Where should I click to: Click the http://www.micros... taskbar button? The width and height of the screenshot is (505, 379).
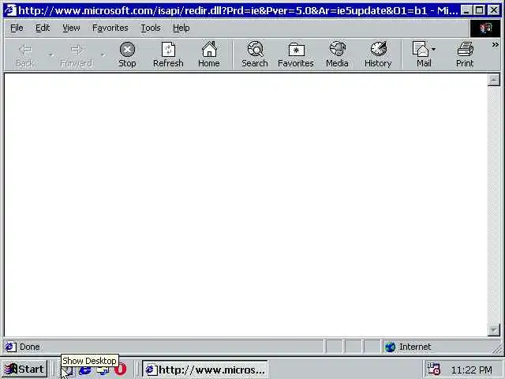tap(205, 370)
